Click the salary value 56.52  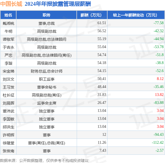[x=102, y=31]
